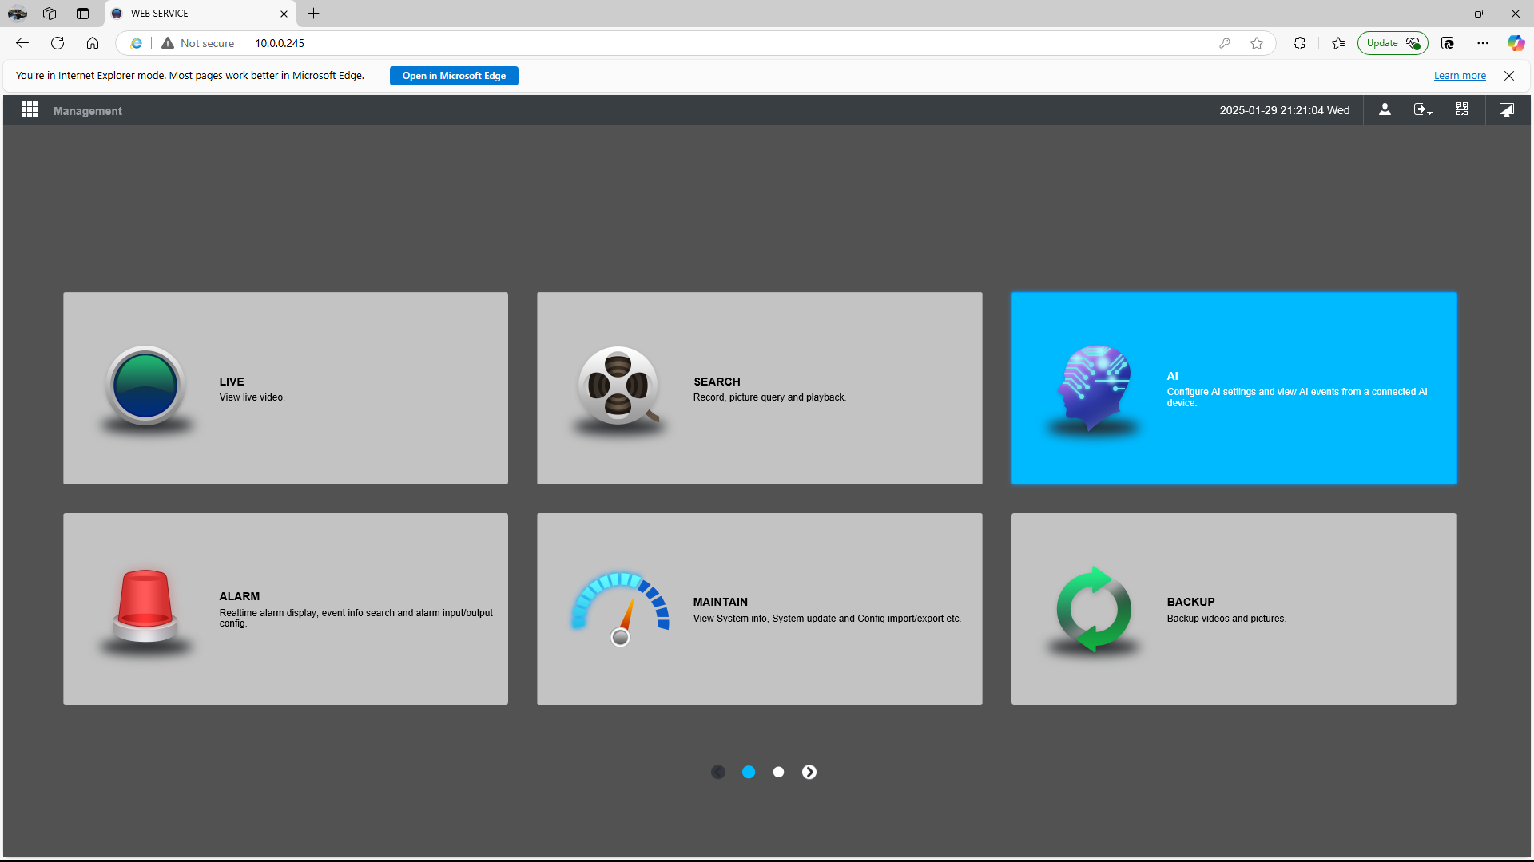Dismiss the Internet Explorer mode banner
The image size is (1534, 862).
pos(1509,76)
